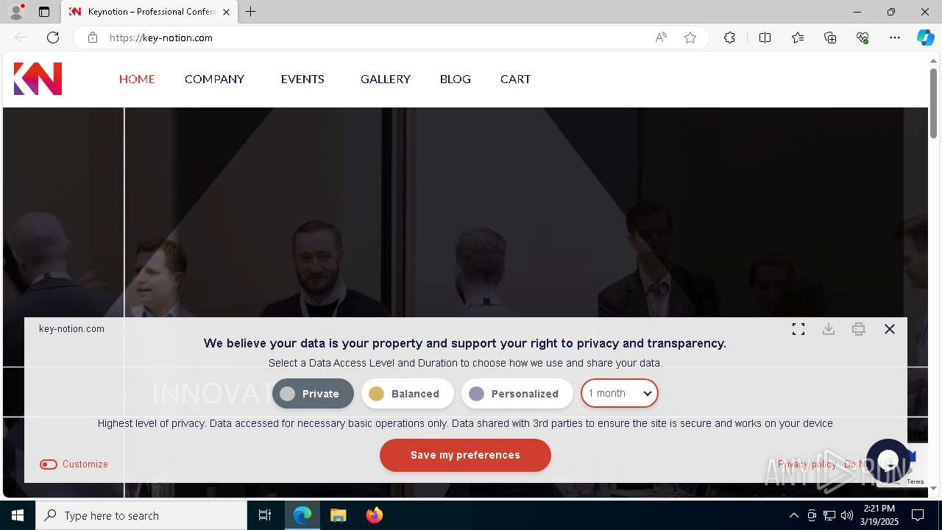Open a new browser tab

click(251, 12)
